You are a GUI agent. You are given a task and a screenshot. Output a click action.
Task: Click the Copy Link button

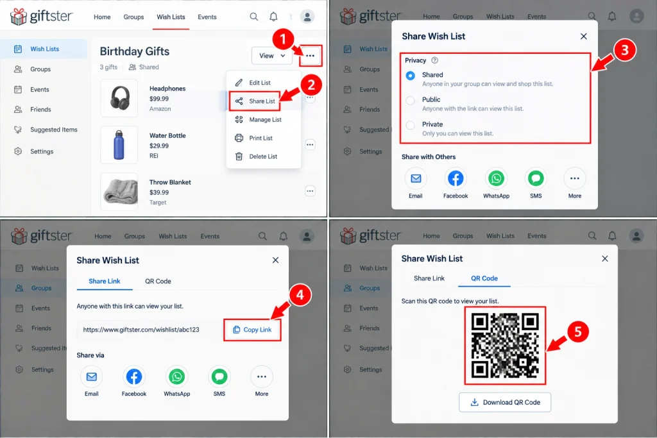point(252,330)
